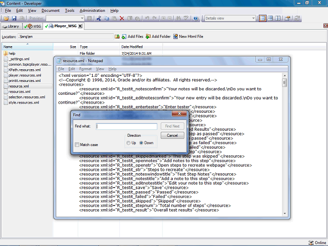Screen dimensions: 328x246
Task: Select the _settings.xml file
Action: [19, 59]
